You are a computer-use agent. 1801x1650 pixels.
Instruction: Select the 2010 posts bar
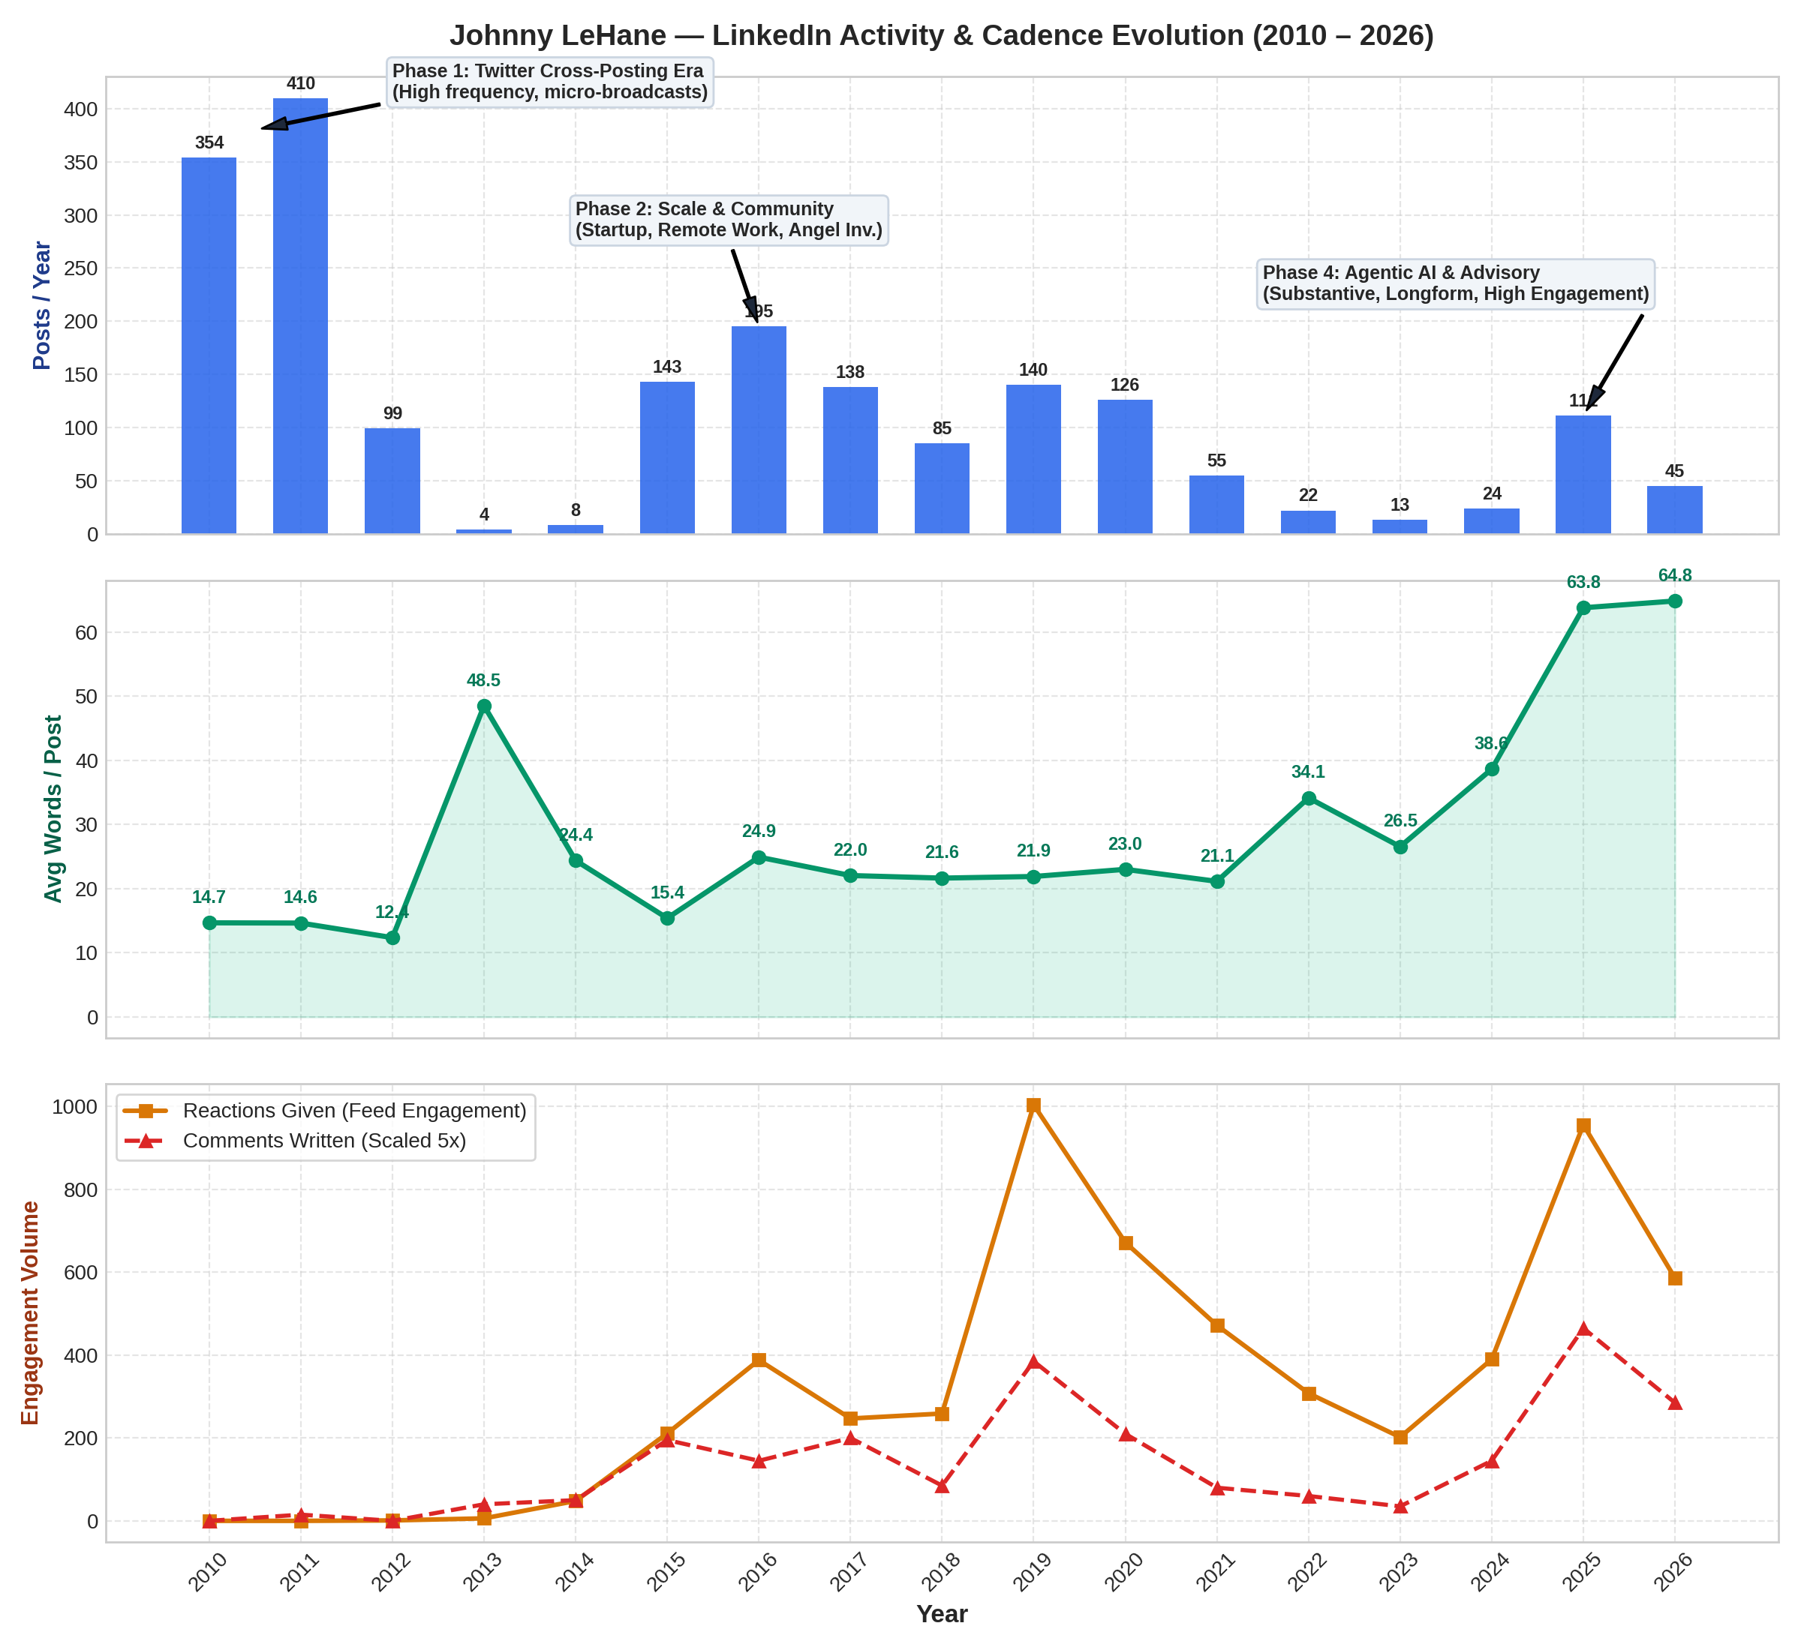click(x=209, y=346)
